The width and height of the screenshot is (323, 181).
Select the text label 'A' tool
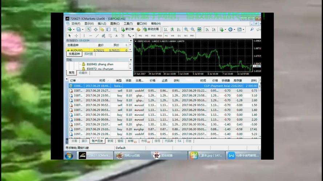(116, 36)
